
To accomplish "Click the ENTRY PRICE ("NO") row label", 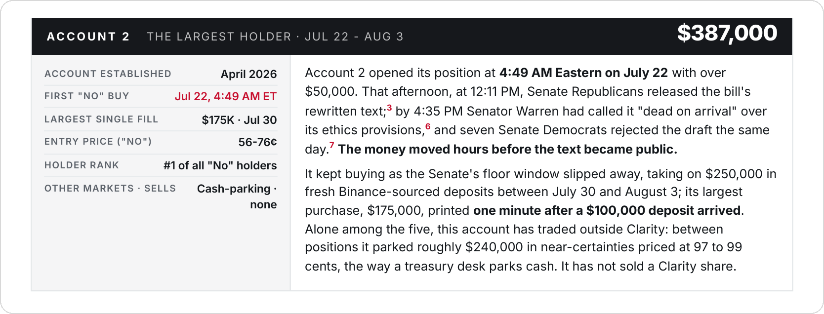I will coord(98,142).
